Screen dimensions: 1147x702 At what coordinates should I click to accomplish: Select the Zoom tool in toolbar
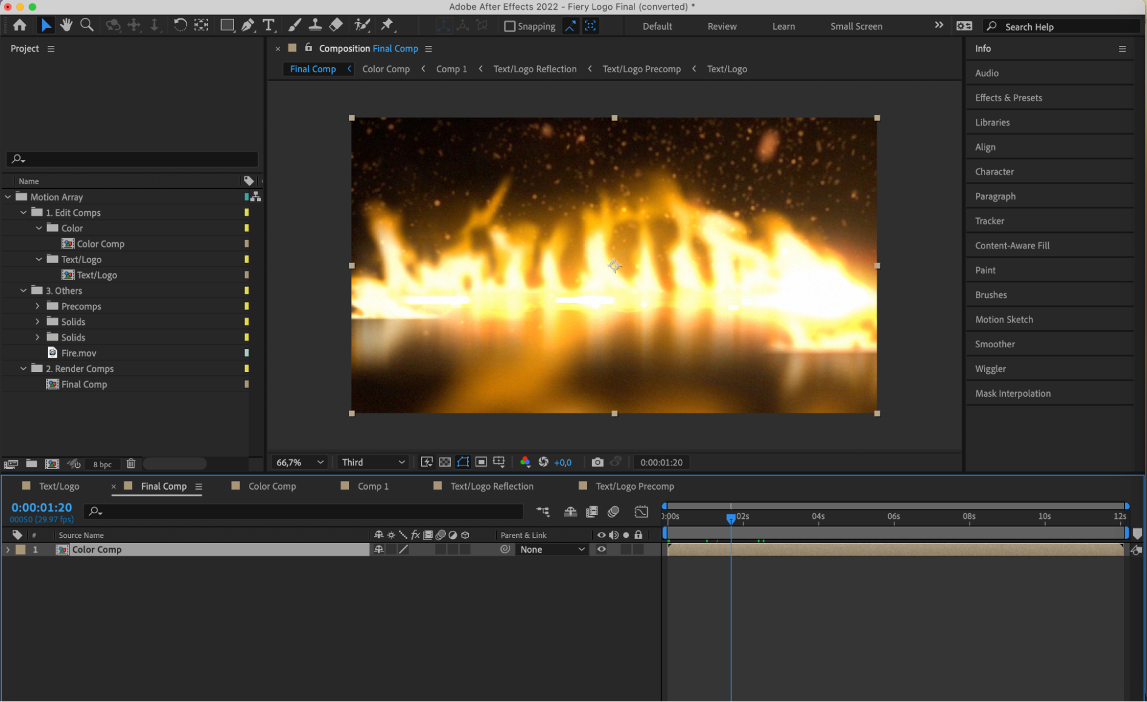tap(87, 25)
